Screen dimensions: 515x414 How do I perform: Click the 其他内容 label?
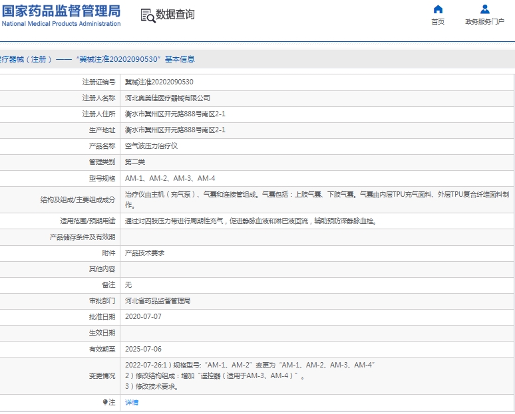click(102, 269)
